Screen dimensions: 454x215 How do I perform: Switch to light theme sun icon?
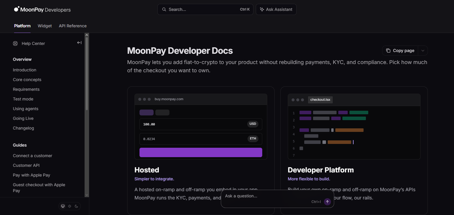(x=70, y=206)
